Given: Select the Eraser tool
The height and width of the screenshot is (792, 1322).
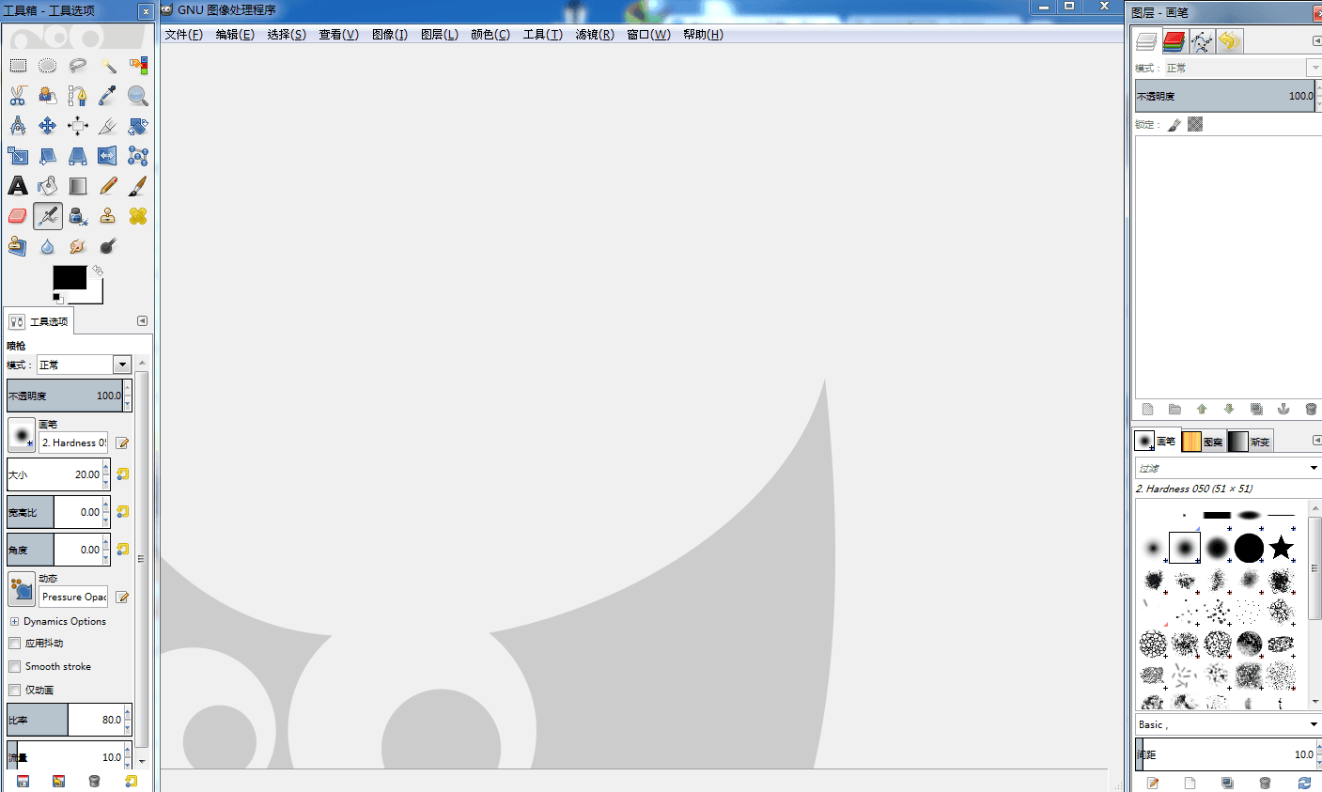Looking at the screenshot, I should point(18,216).
